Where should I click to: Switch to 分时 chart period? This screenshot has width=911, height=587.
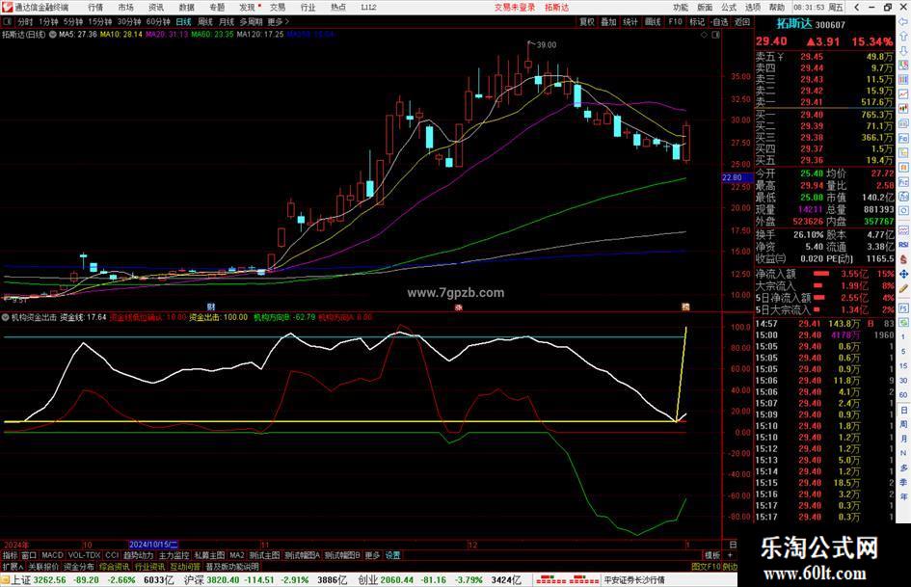25,21
